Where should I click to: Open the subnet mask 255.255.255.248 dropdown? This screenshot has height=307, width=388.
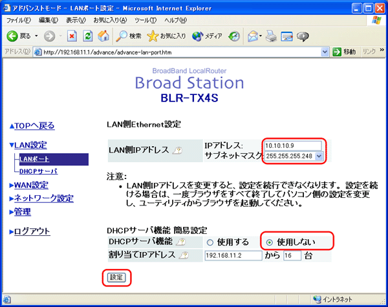(x=319, y=156)
